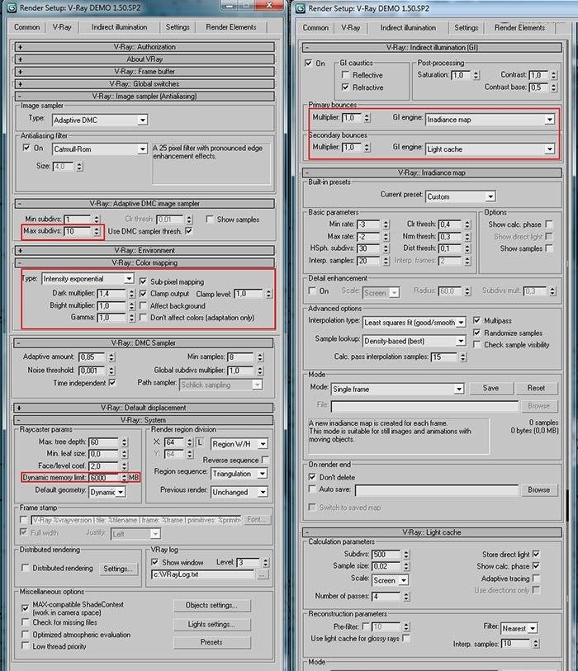Open the Catmull-Rom antialiasing filter dropdown
This screenshot has width=578, height=671.
(100, 149)
